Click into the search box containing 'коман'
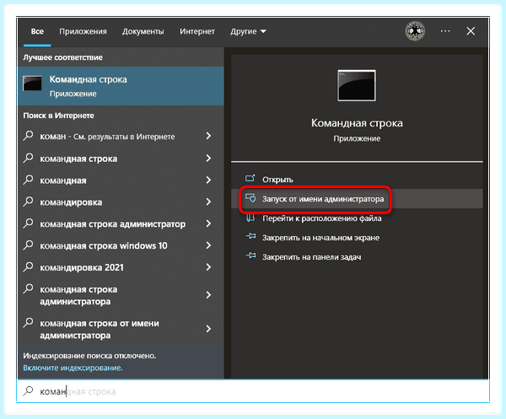This screenshot has height=419, width=506. pos(253,391)
